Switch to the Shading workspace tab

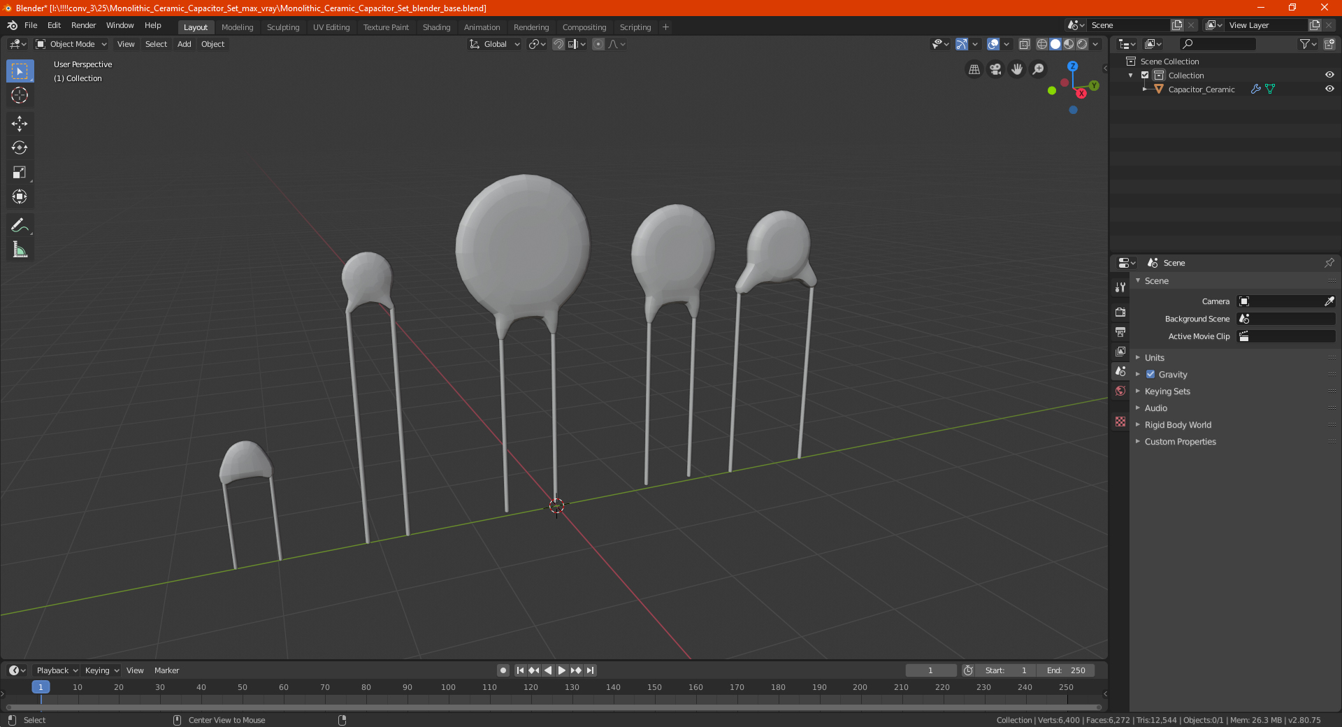436,27
